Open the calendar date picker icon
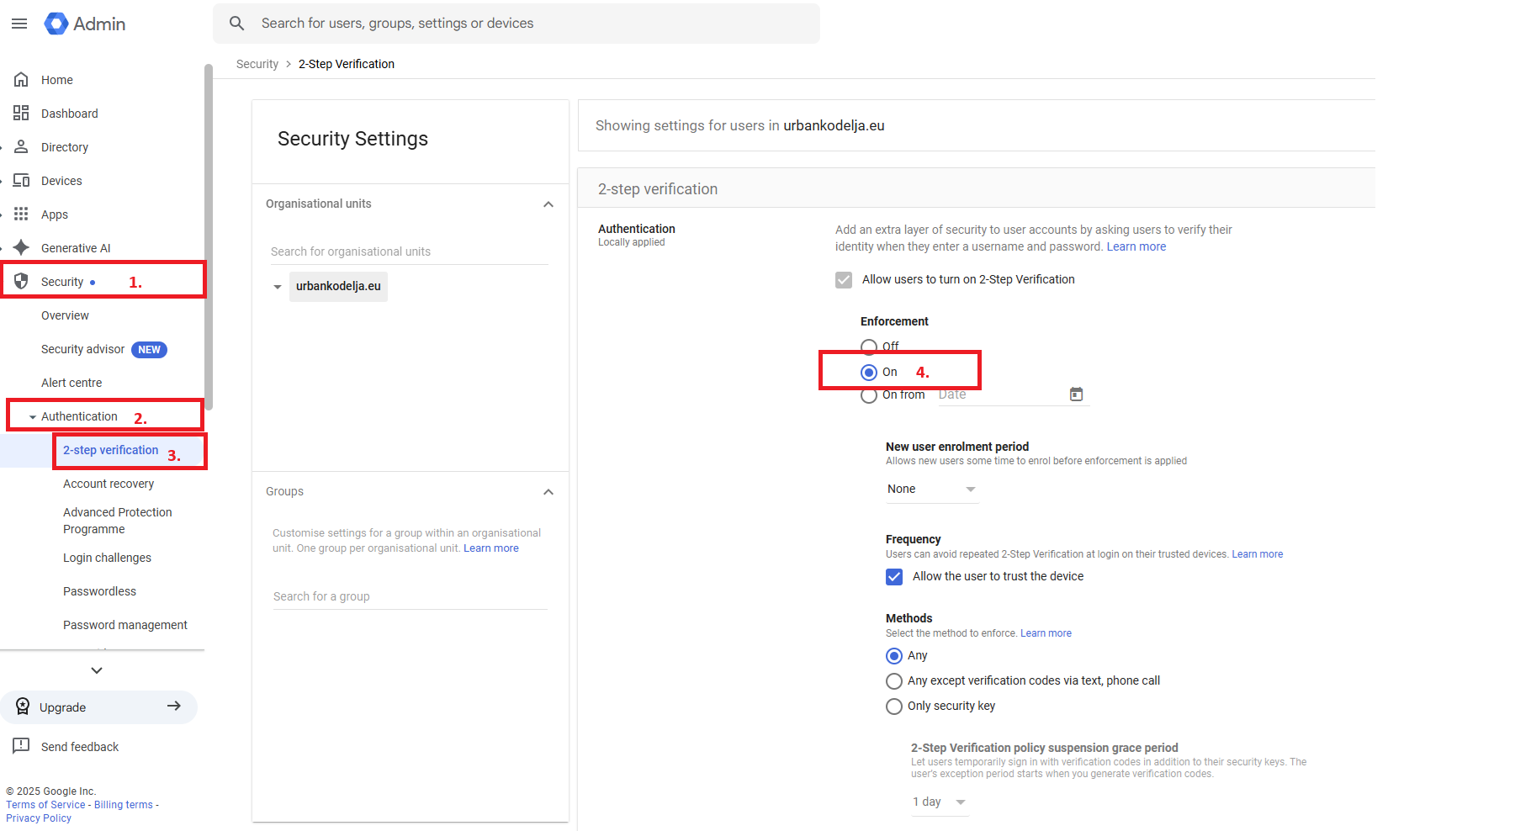 [1076, 394]
